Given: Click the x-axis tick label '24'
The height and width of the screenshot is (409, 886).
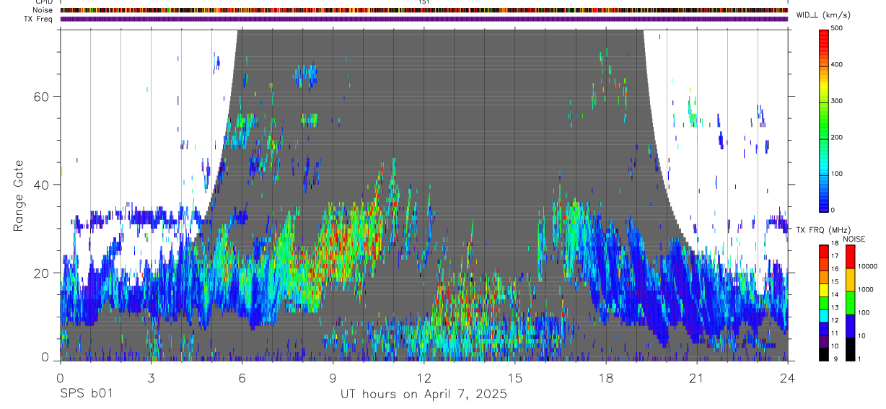Looking at the screenshot, I should pos(787,377).
